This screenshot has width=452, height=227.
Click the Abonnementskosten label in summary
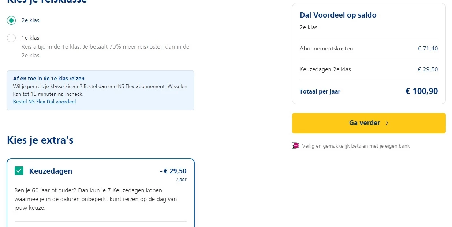(x=326, y=49)
